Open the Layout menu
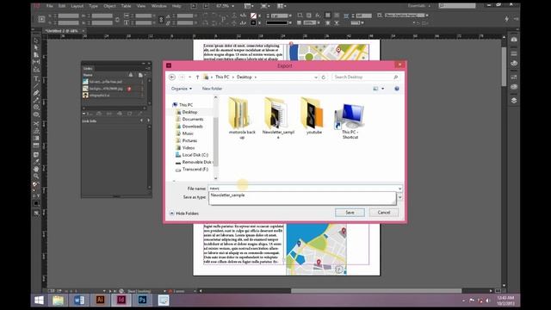The width and height of the screenshot is (551, 310). pyautogui.click(x=77, y=6)
